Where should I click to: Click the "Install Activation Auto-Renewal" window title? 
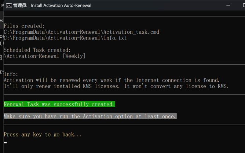tap(61, 5)
